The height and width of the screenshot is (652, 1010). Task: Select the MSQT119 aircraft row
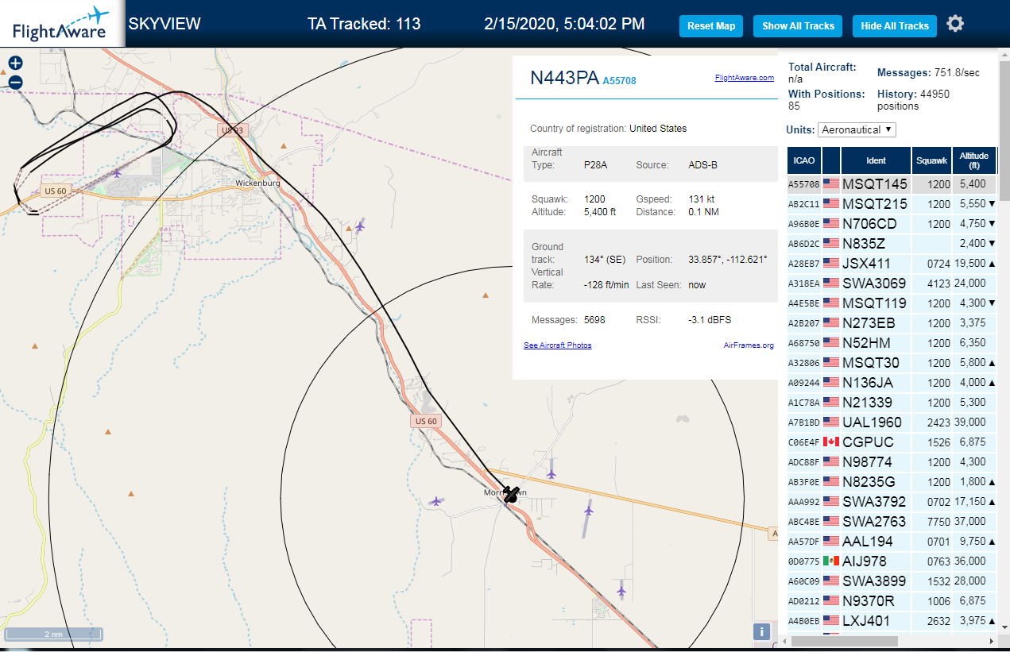[890, 303]
